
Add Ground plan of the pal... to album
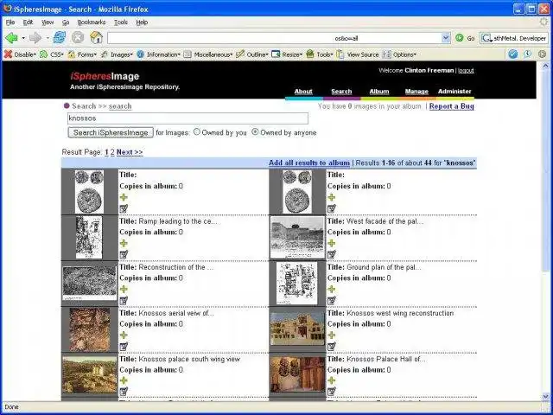331,290
